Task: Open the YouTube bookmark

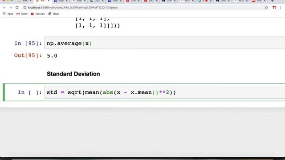Action: tap(38, 14)
